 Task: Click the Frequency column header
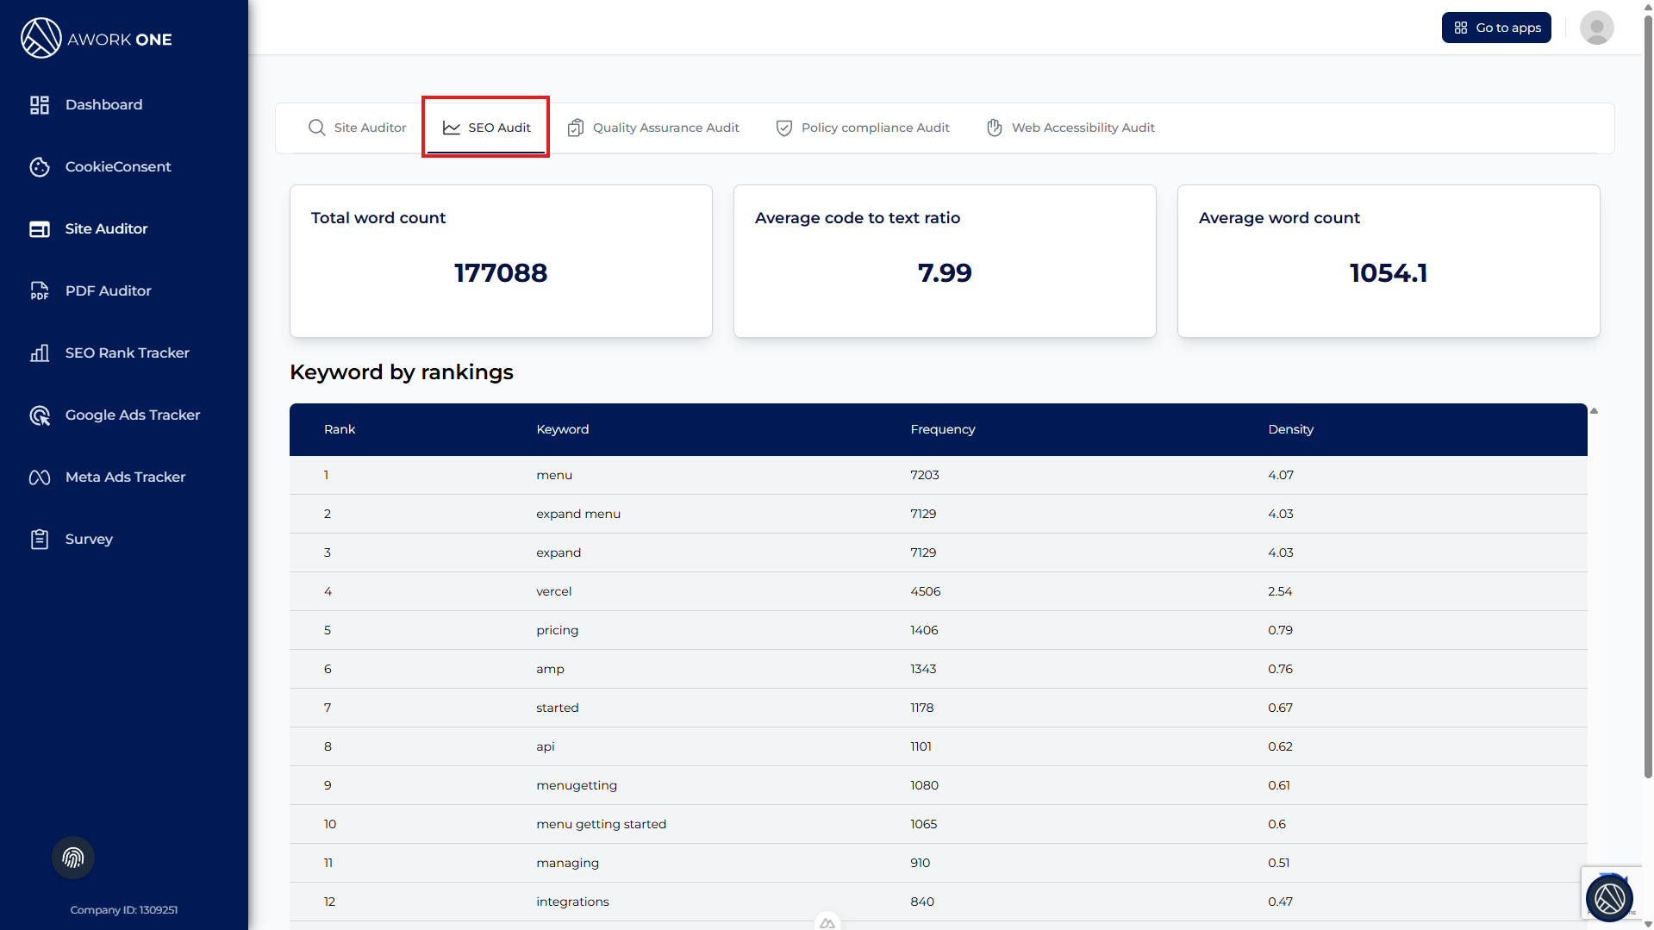[x=942, y=429]
